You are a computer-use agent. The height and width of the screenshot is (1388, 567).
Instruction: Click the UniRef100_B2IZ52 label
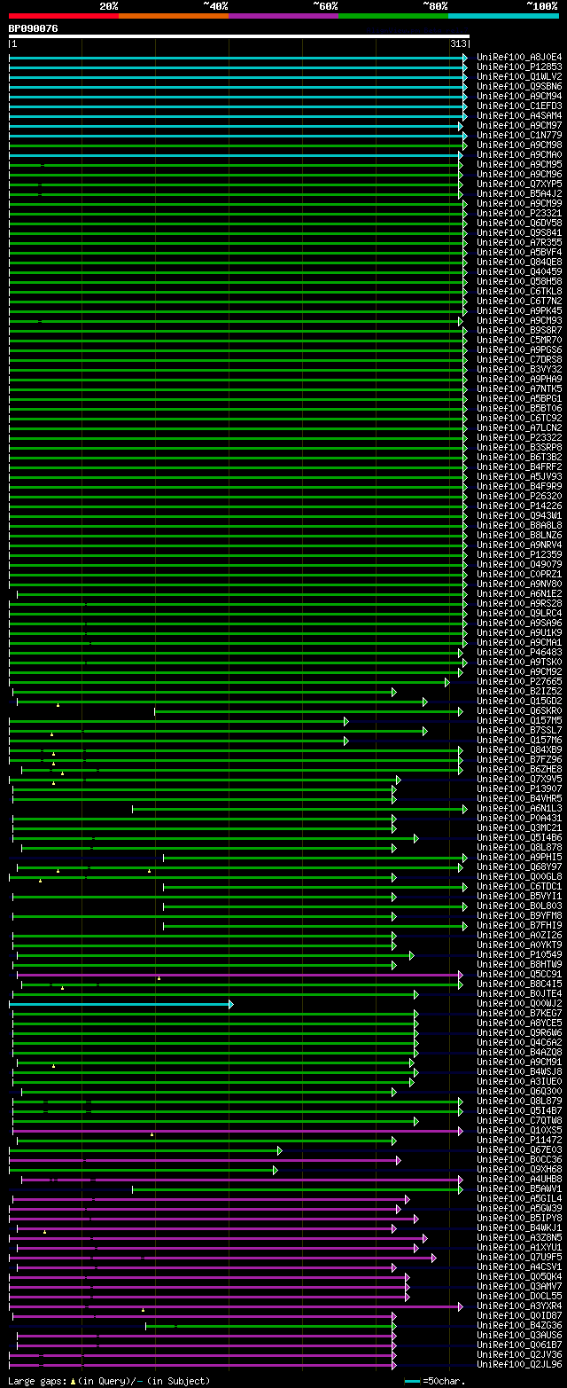519,692
